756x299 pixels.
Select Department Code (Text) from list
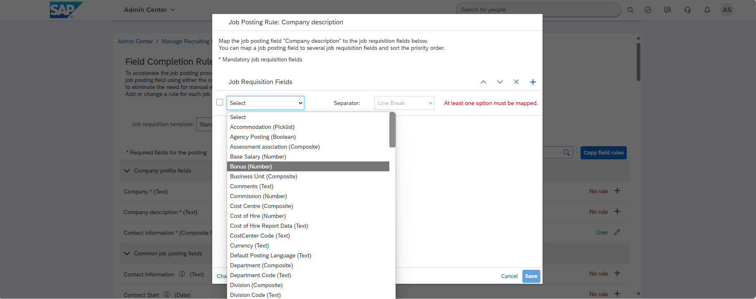pos(308,275)
